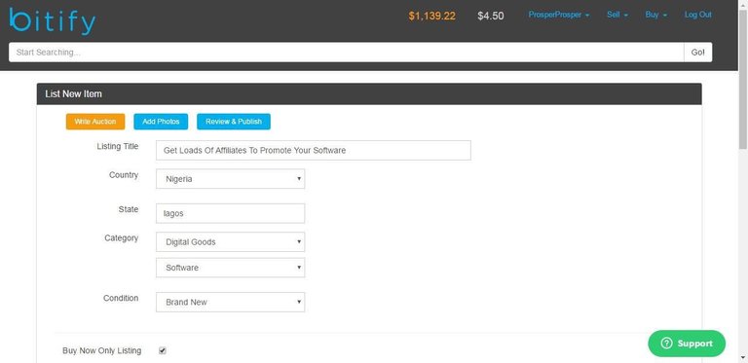Toggle the Buy Now Only Listing checkbox
This screenshot has width=748, height=363.
pyautogui.click(x=163, y=350)
